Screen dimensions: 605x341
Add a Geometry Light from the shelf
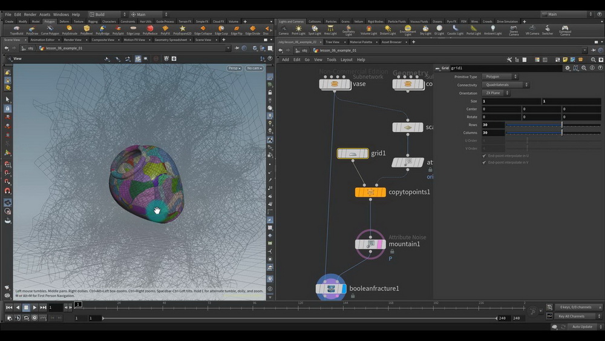(348, 31)
